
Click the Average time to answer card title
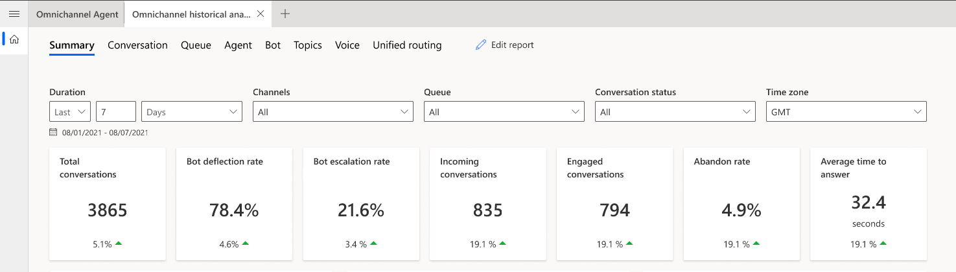point(854,168)
